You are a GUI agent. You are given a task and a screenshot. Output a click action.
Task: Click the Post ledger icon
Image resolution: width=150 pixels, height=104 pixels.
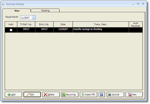(130, 95)
